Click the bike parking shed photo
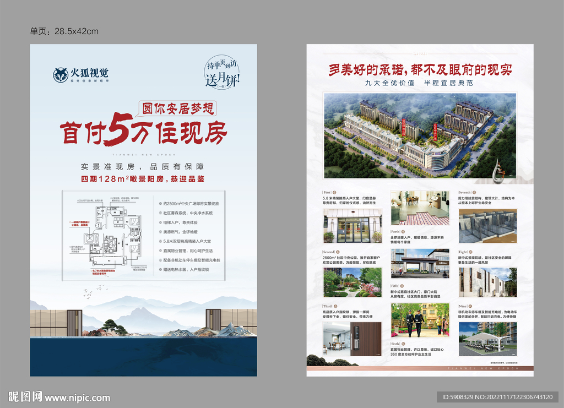The height and width of the screenshot is (408, 564). 488,339
